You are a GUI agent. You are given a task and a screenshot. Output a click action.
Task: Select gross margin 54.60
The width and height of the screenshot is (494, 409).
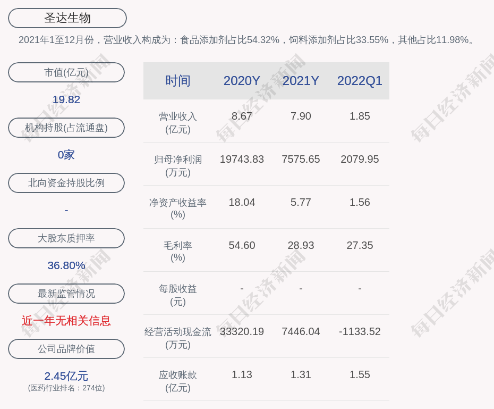coord(242,245)
